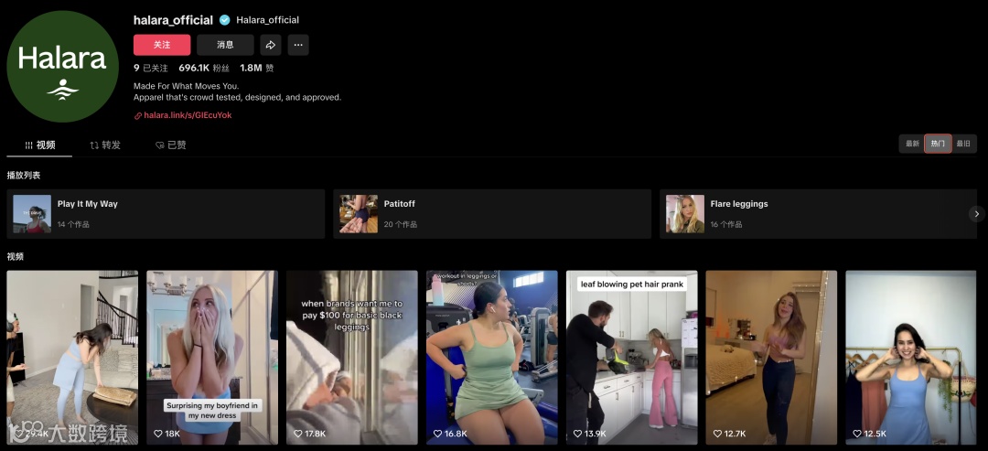Click '16 个作品' under Flare leggings
The width and height of the screenshot is (988, 451).
[x=726, y=224]
